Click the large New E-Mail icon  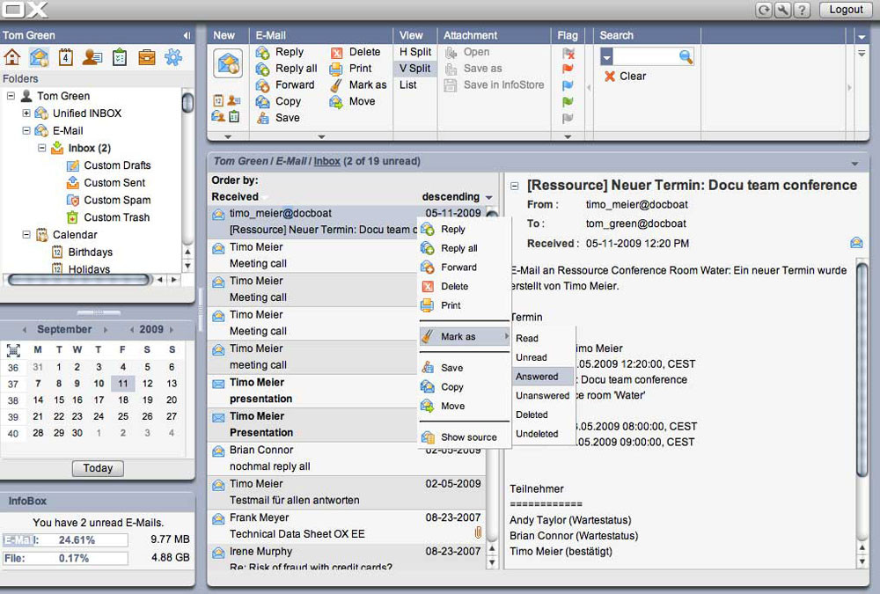pyautogui.click(x=228, y=63)
